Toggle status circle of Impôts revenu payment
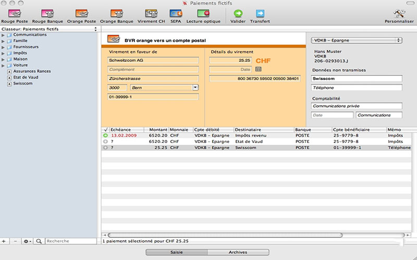This screenshot has height=260, width=417. click(106, 136)
